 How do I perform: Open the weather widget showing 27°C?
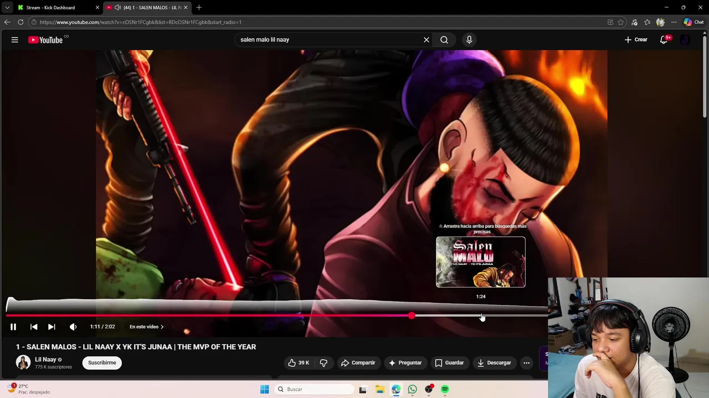click(29, 389)
